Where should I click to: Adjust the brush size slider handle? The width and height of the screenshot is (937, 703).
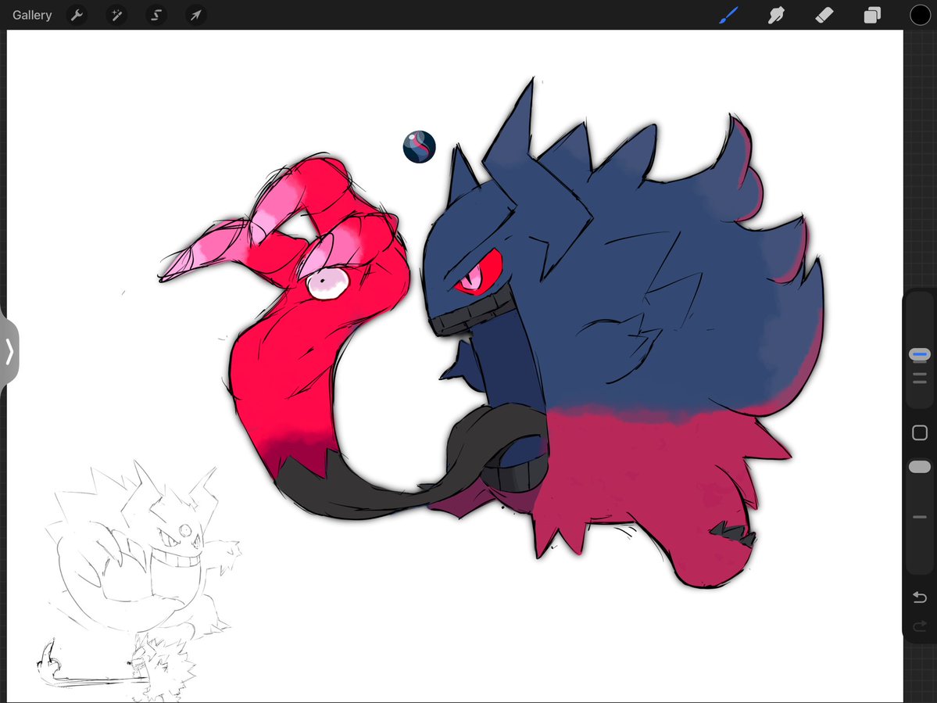point(920,354)
